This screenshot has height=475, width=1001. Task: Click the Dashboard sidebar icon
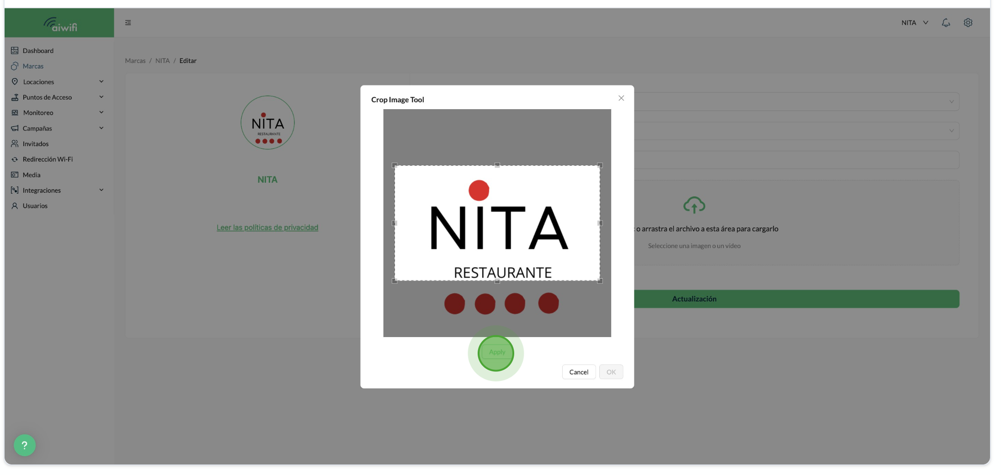pyautogui.click(x=15, y=50)
